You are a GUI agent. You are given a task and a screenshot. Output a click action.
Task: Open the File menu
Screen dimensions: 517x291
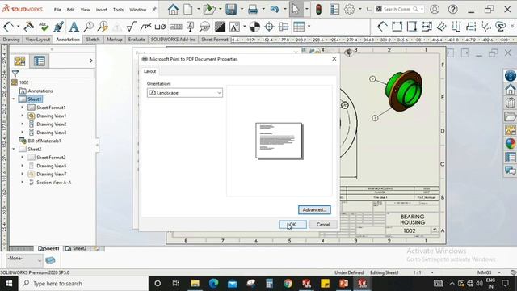click(x=57, y=10)
